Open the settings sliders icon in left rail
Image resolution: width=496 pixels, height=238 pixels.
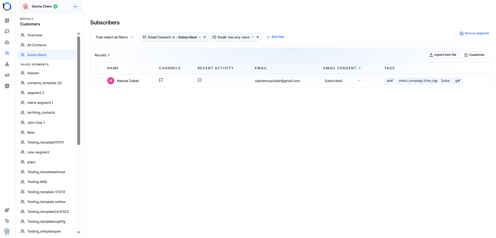[x=7, y=221]
